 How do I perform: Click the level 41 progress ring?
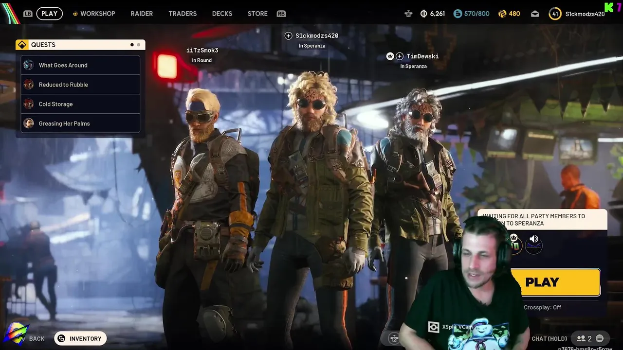coord(555,14)
